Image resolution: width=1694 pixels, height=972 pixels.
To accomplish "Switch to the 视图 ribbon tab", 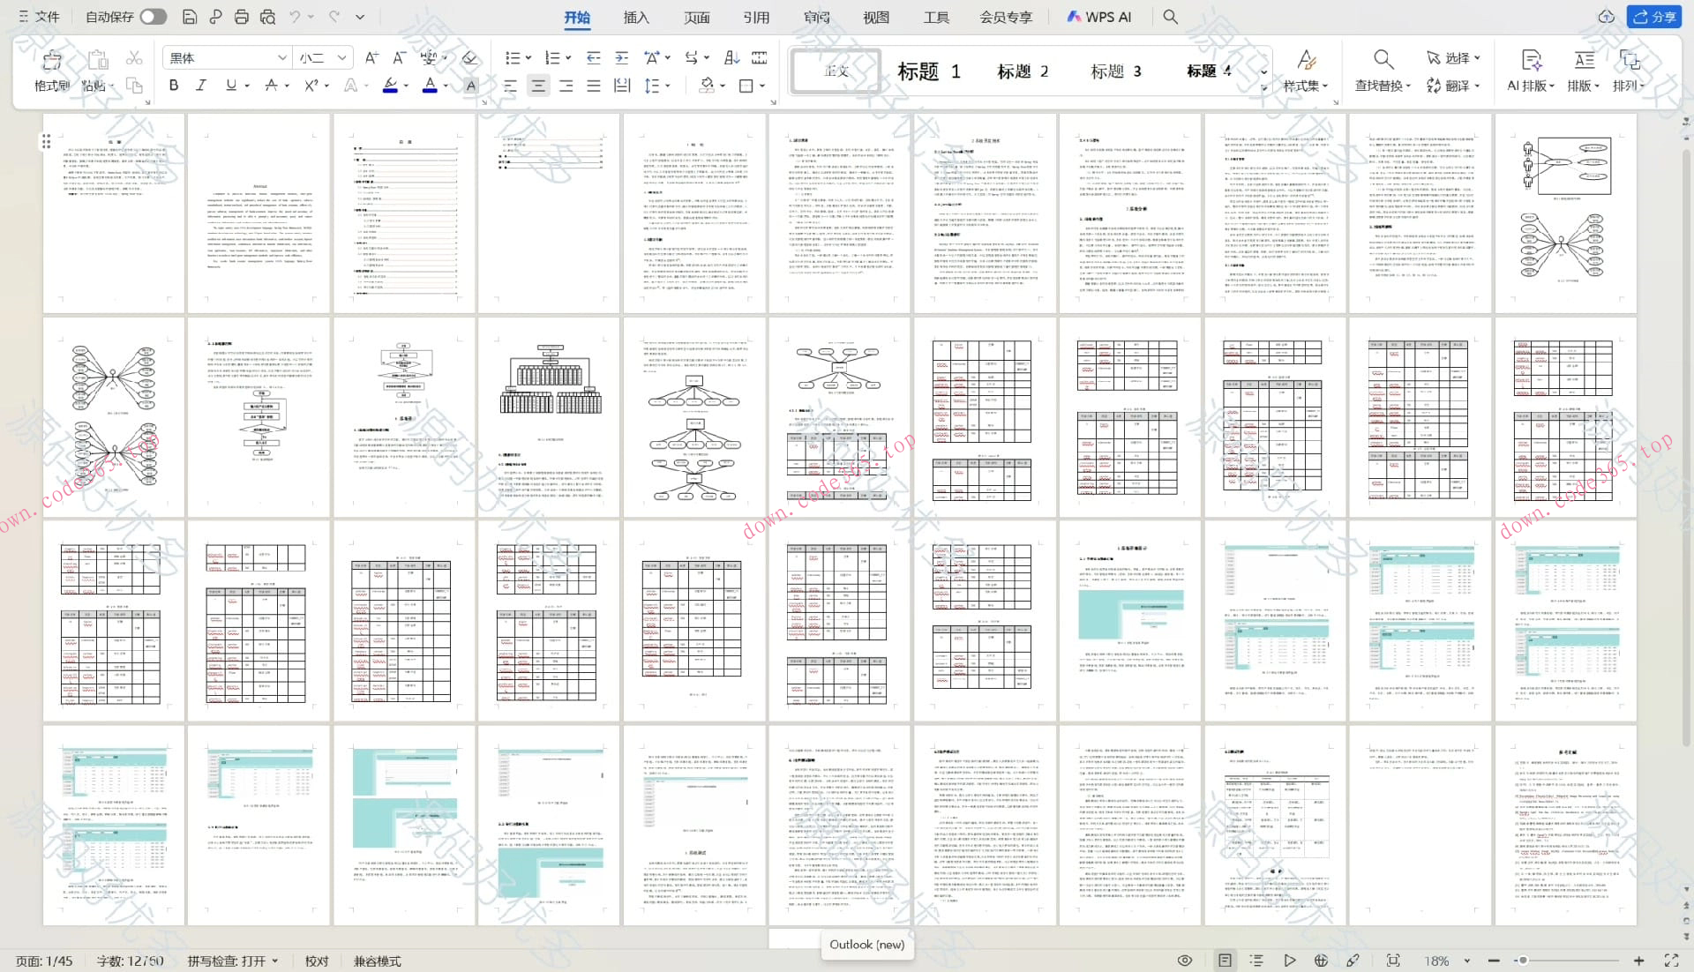I will (x=875, y=17).
